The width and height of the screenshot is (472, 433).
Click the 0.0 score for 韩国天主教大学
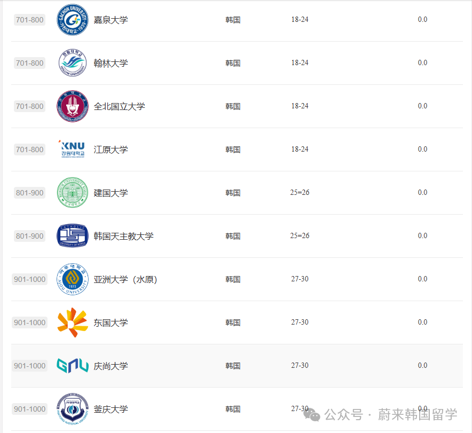[x=423, y=235]
